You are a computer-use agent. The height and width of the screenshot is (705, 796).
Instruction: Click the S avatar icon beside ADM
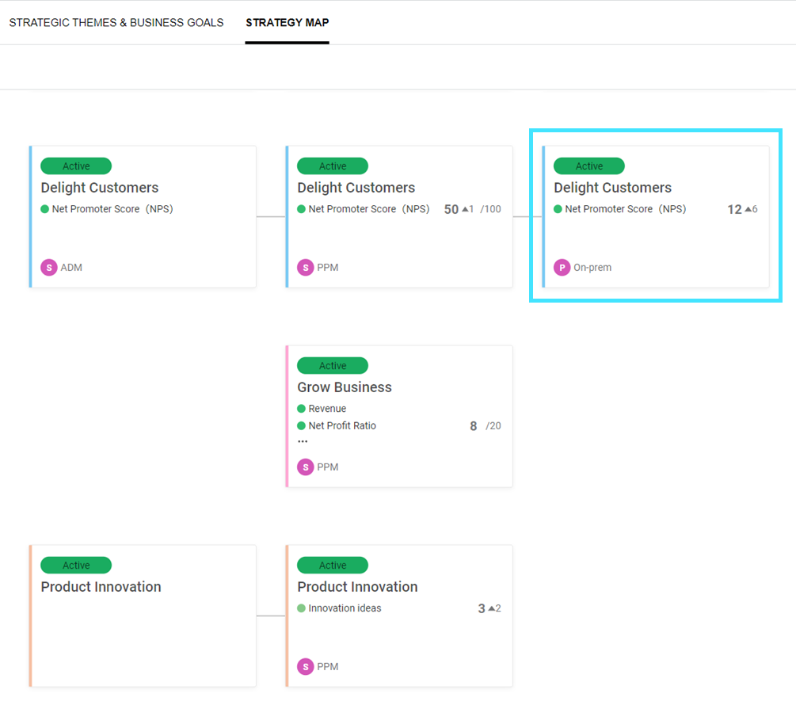click(49, 268)
